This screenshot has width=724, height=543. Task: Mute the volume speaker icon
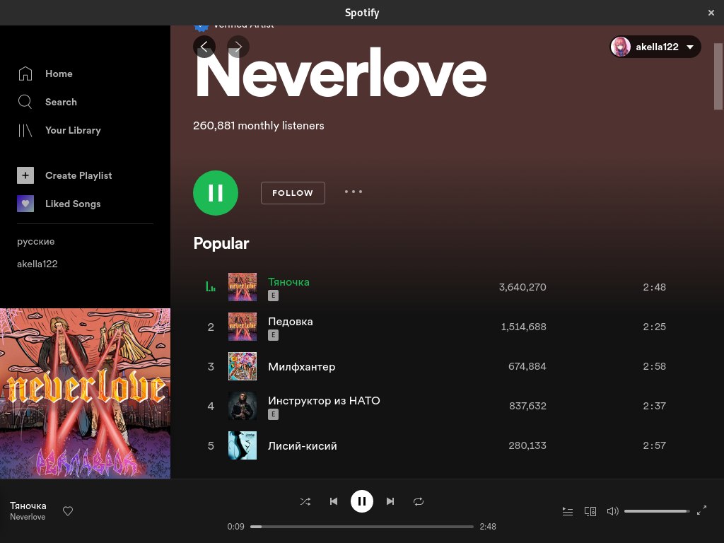613,511
